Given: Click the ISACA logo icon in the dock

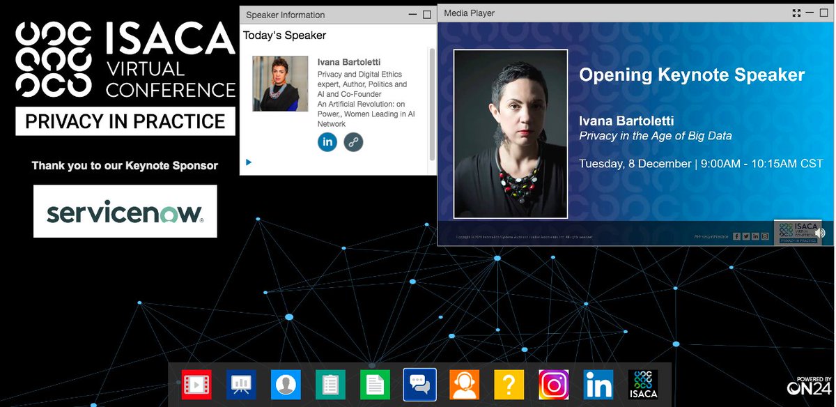Looking at the screenshot, I should point(642,384).
